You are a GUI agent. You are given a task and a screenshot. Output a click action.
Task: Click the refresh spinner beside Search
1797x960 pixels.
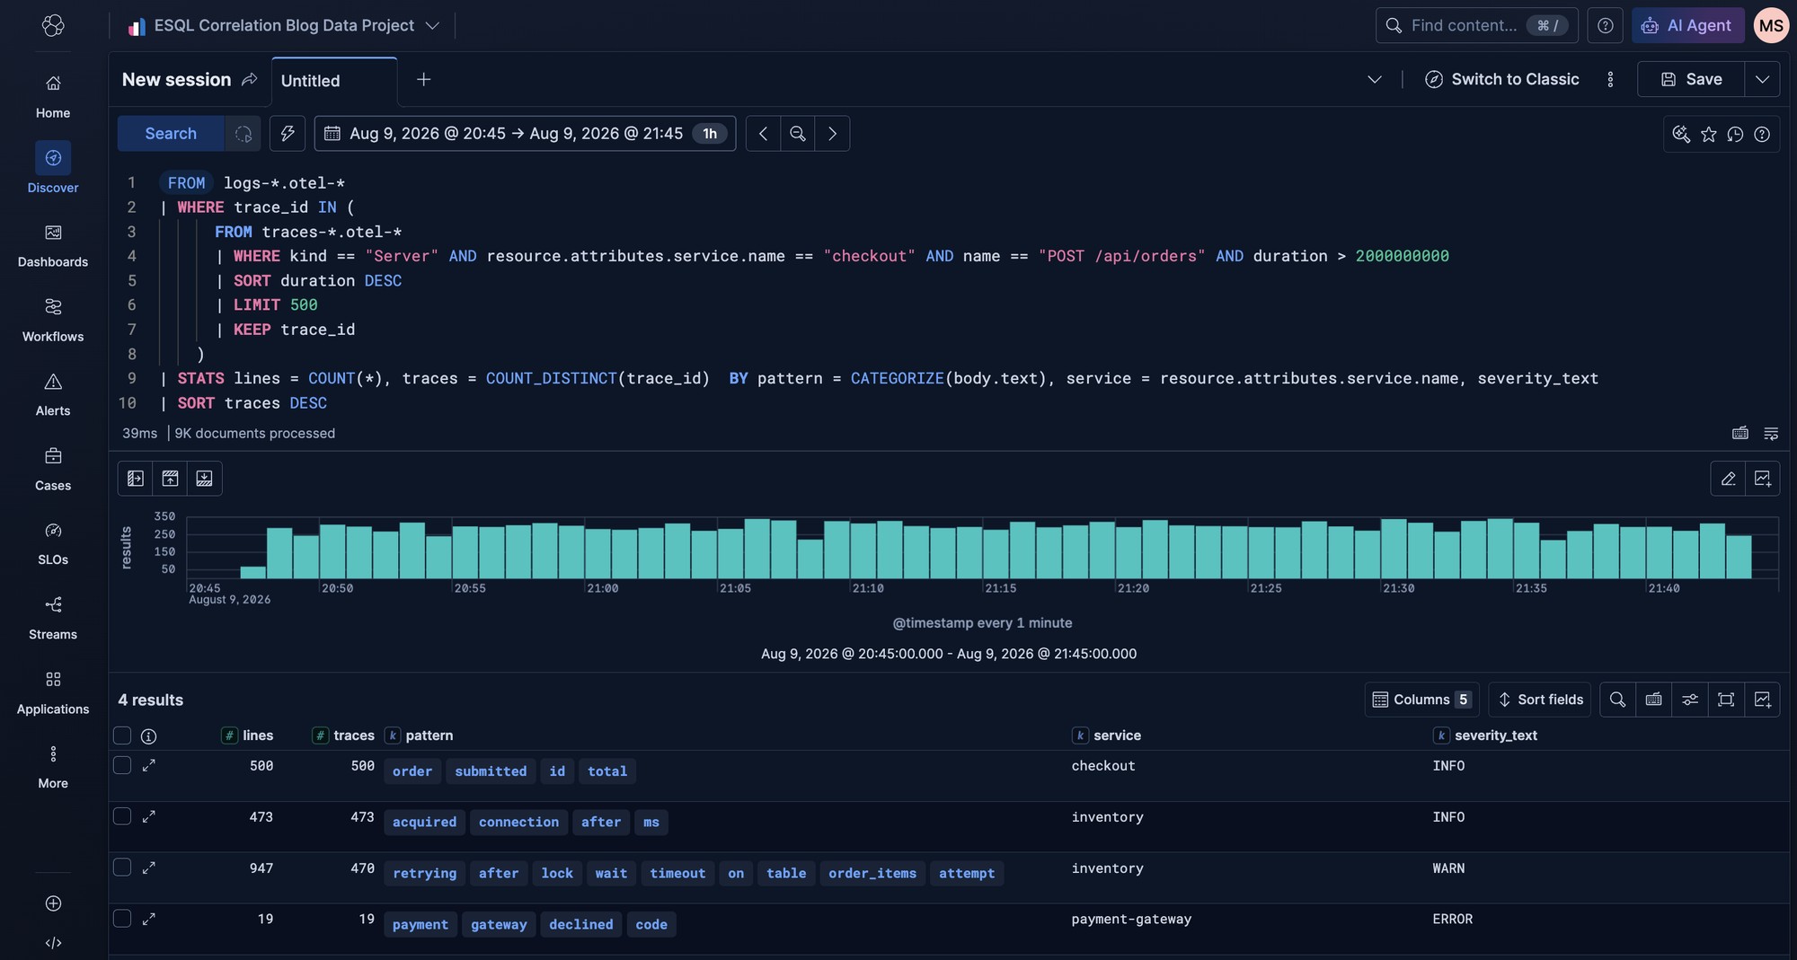click(x=243, y=134)
